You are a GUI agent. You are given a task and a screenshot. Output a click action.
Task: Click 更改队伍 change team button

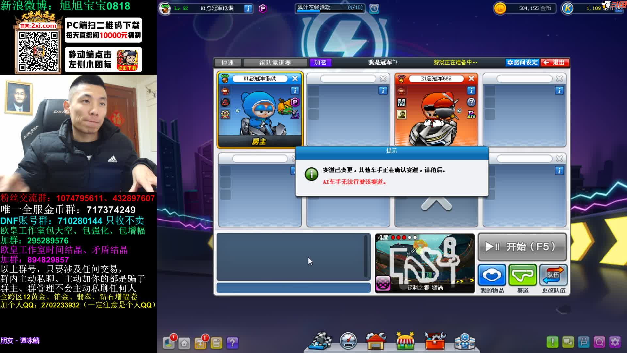(554, 275)
